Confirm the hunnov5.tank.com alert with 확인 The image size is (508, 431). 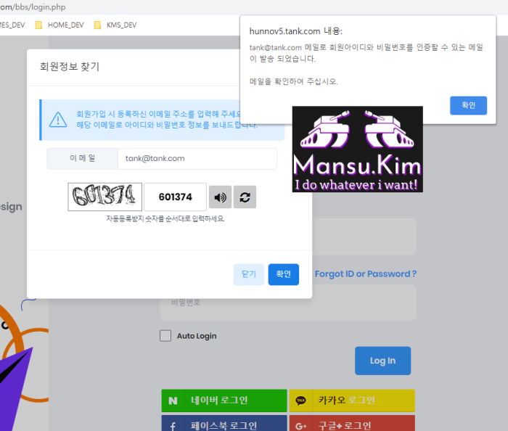tap(468, 105)
